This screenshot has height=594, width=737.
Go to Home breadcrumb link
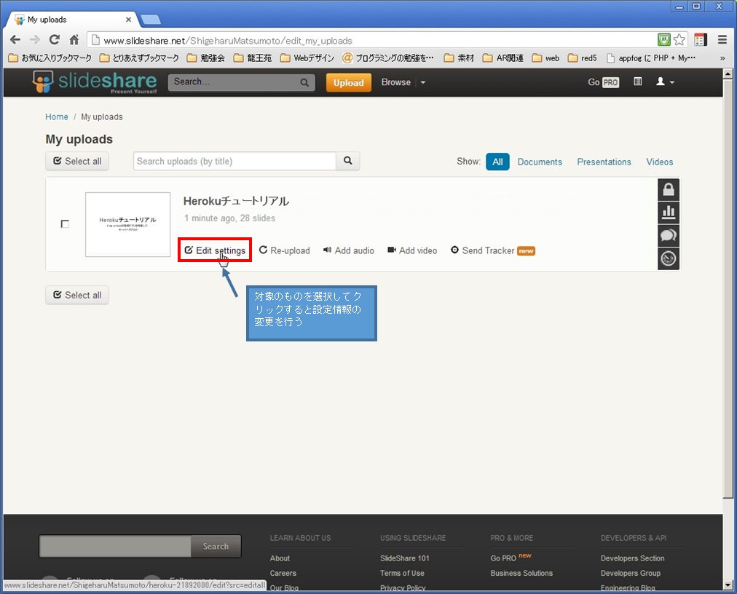(x=56, y=116)
